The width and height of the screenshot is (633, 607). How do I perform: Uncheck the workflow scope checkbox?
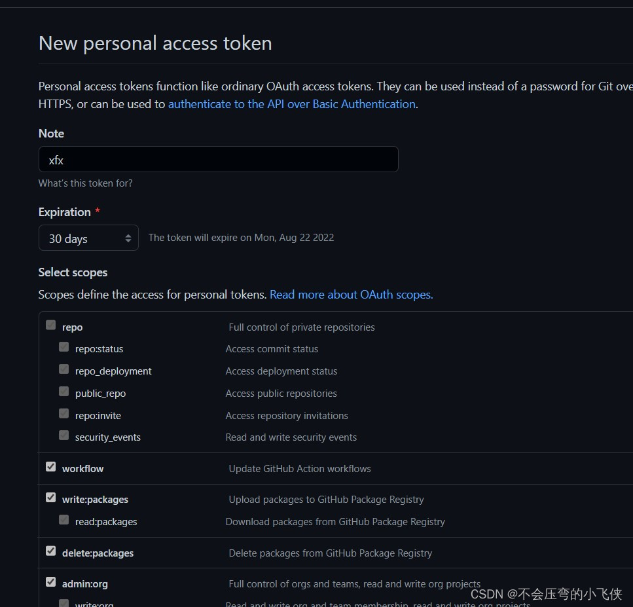[x=50, y=467]
